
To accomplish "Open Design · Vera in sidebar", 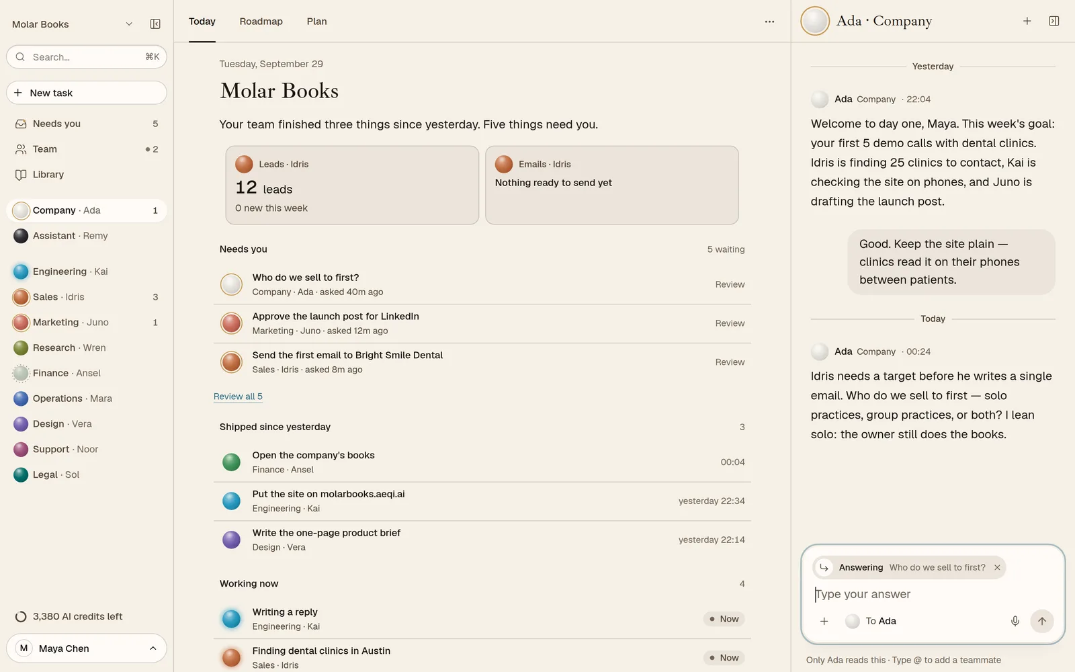I will click(87, 424).
